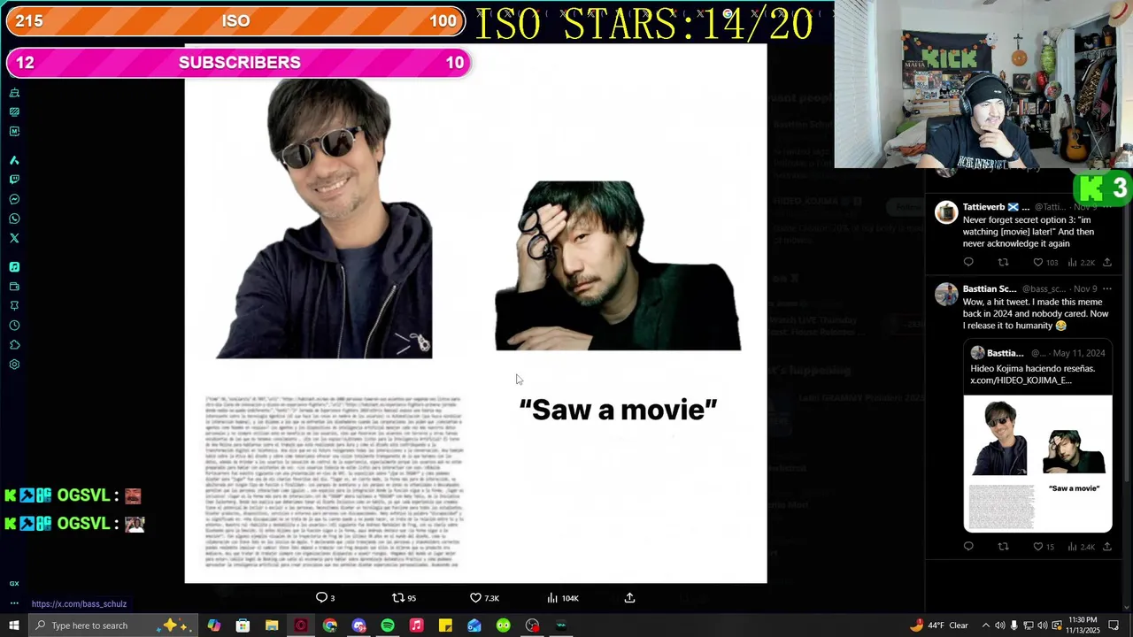The width and height of the screenshot is (1133, 637).
Task: Open History clock icon in sidebar
Action: tap(14, 325)
